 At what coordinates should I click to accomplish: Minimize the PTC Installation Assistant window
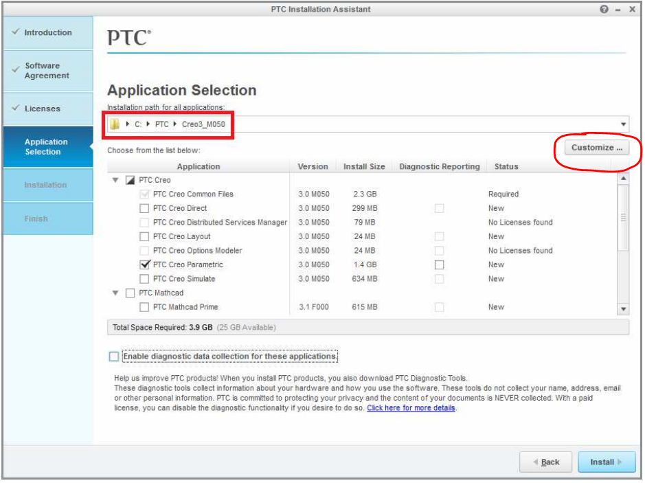pyautogui.click(x=618, y=10)
